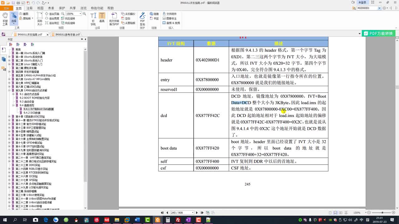Click the ribbon zoom out magnifier
399x224 pixels.
coord(63,14)
